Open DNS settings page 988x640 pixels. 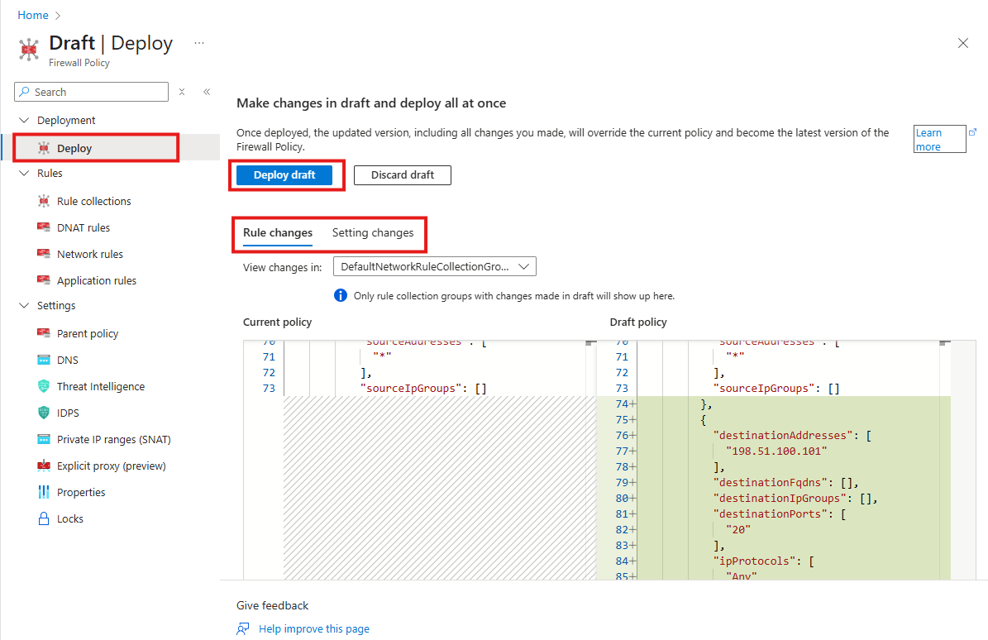[x=68, y=360]
